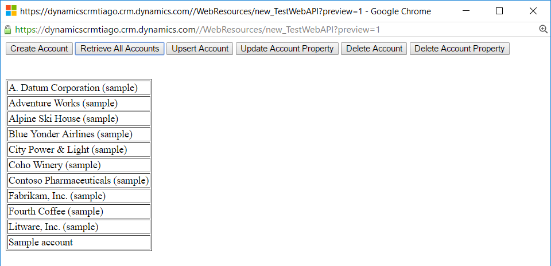Click the Delete Account button

[x=374, y=49]
